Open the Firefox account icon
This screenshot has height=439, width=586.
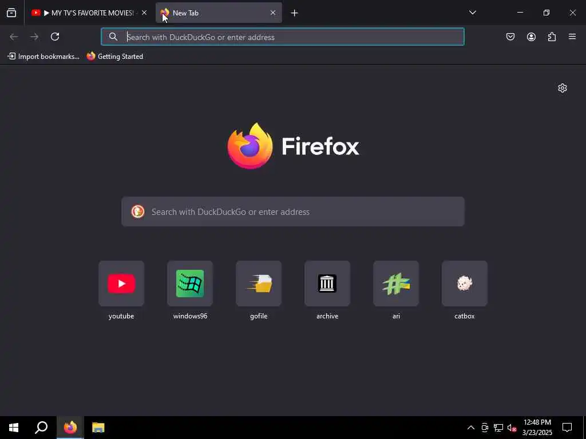pyautogui.click(x=531, y=37)
